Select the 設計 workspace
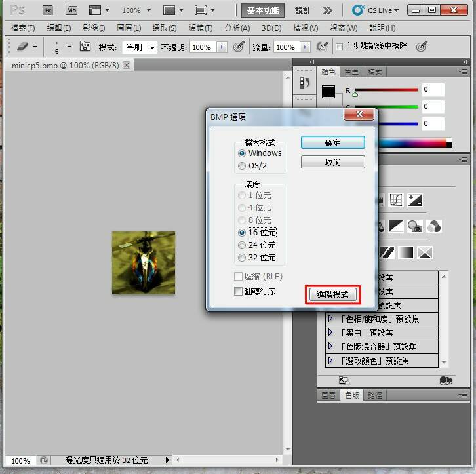This screenshot has width=476, height=474. (x=303, y=10)
